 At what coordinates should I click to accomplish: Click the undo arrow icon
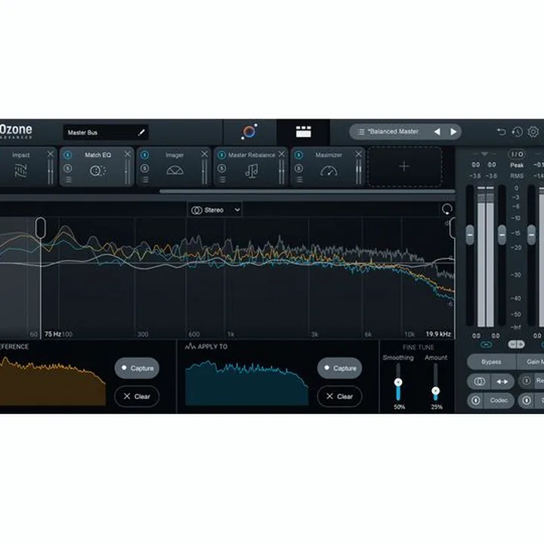pos(501,131)
